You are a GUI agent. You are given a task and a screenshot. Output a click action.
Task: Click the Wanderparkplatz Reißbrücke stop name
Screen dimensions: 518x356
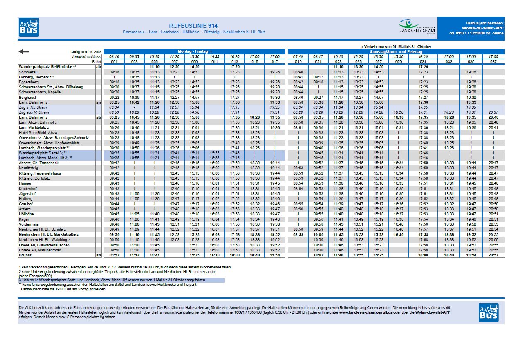(x=47, y=66)
